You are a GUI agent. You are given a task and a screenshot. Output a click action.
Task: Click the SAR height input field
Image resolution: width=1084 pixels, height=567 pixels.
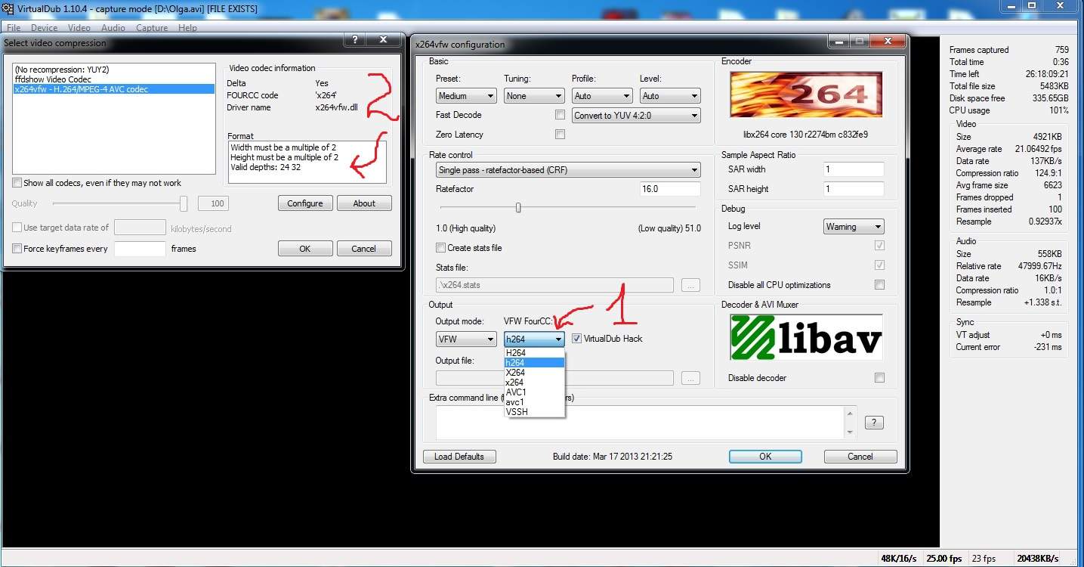pyautogui.click(x=854, y=189)
